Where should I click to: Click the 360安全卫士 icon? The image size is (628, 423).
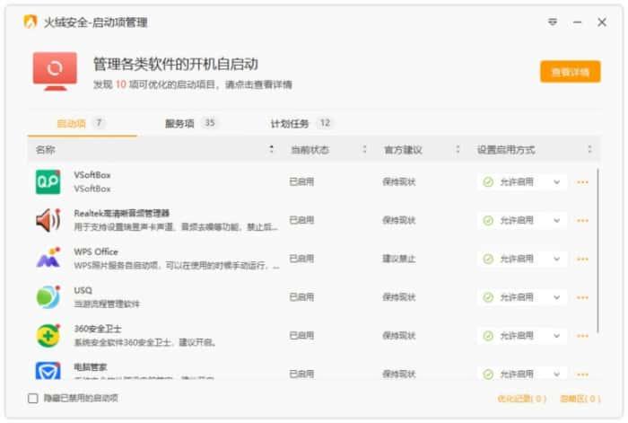click(48, 336)
